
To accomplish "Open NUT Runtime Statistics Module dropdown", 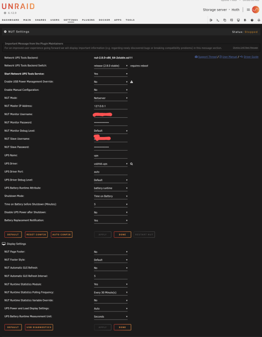I will 111,284.
